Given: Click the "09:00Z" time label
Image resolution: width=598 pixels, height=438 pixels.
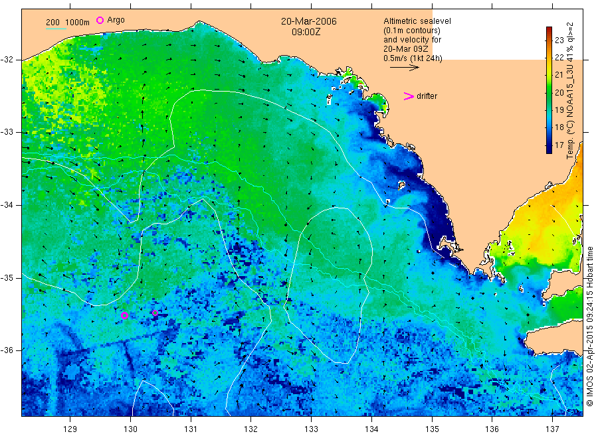Looking at the screenshot, I should [x=306, y=33].
